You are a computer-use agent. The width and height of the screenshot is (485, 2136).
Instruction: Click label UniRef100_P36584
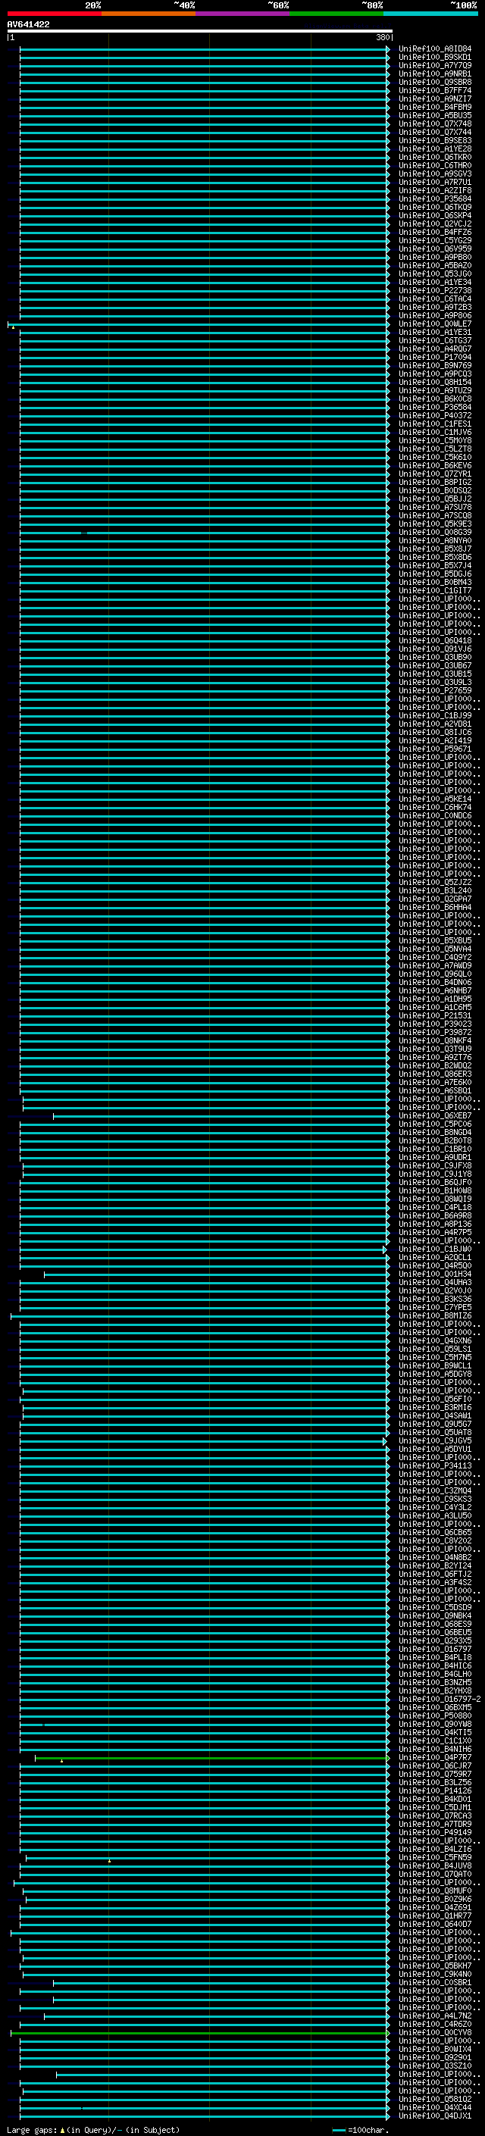click(435, 407)
